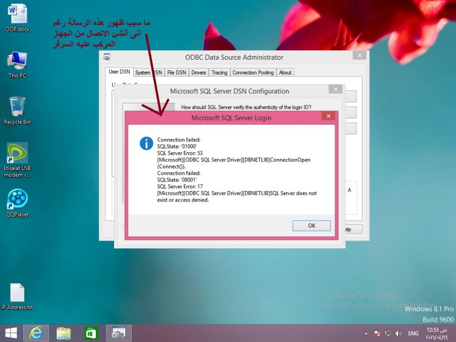Click the 'SQL Server Error: 53' text line

pos(180,153)
